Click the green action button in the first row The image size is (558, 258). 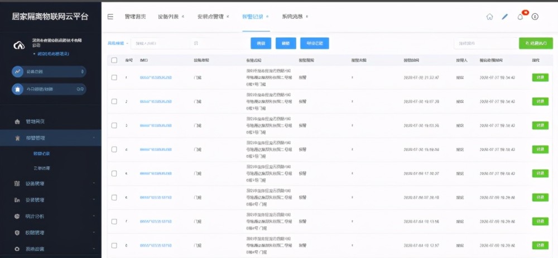point(540,77)
